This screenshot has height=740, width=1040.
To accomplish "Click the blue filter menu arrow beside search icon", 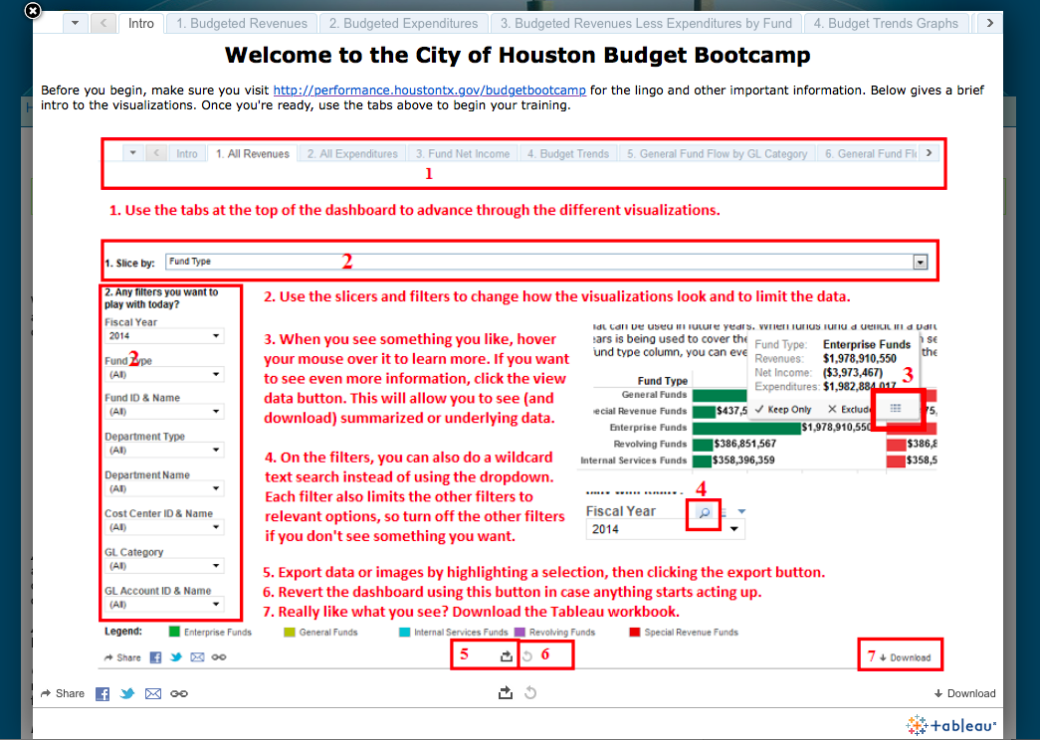I will click(741, 511).
